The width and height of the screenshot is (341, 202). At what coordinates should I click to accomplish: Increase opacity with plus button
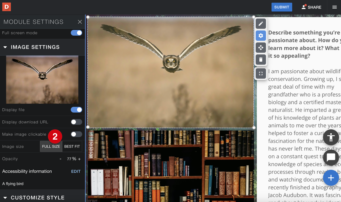pyautogui.click(x=79, y=159)
